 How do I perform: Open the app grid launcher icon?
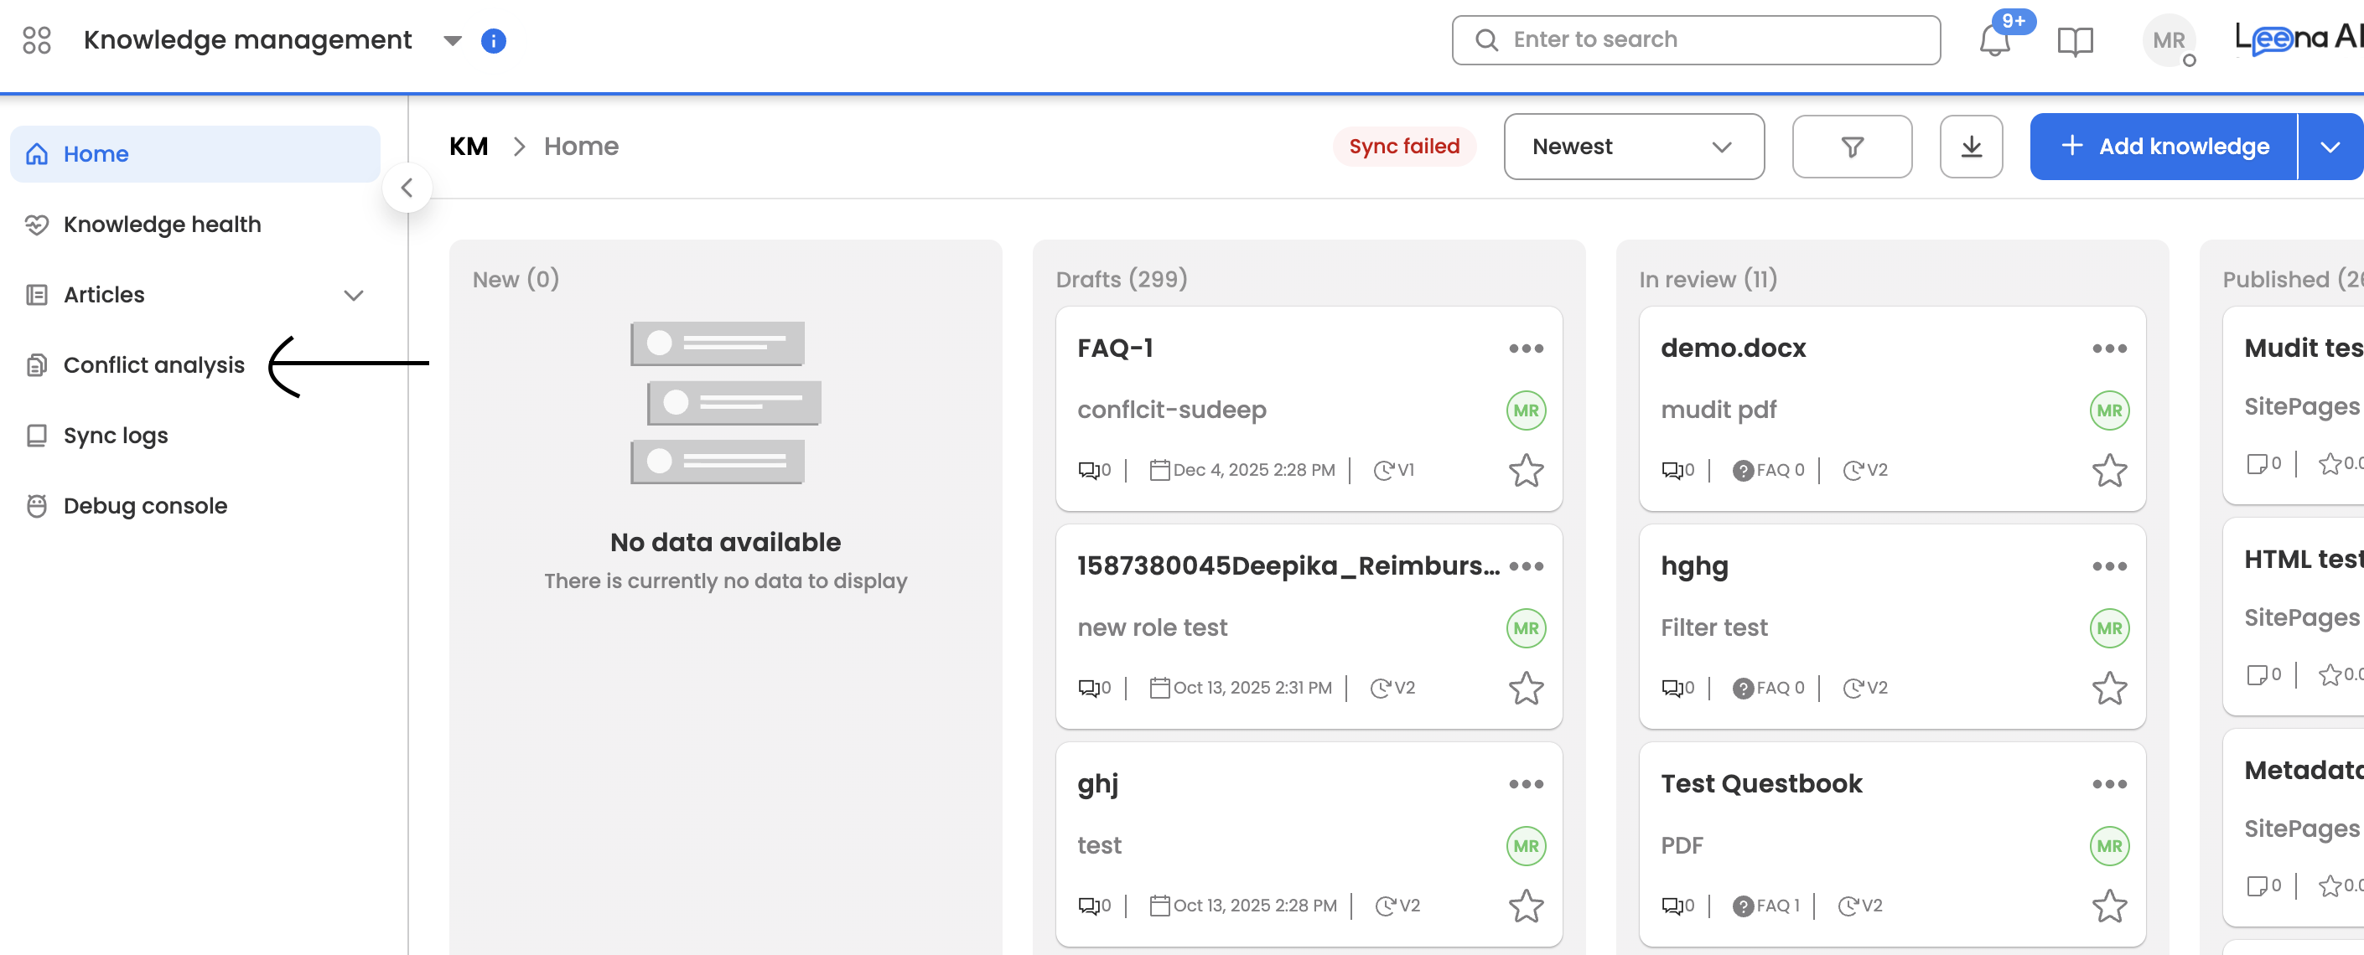click(37, 39)
